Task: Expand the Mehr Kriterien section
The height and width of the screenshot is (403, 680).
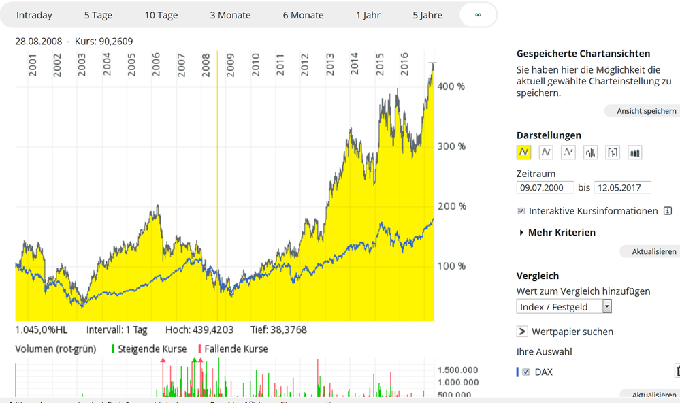Action: 556,233
